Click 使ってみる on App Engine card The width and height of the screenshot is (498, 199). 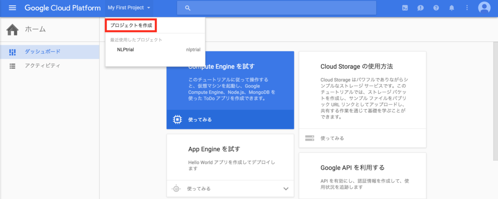point(199,188)
